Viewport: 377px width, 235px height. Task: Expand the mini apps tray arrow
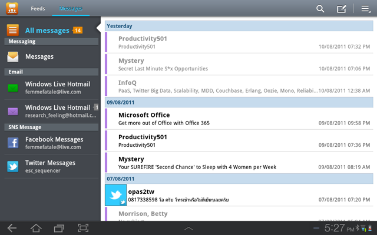[x=188, y=229]
